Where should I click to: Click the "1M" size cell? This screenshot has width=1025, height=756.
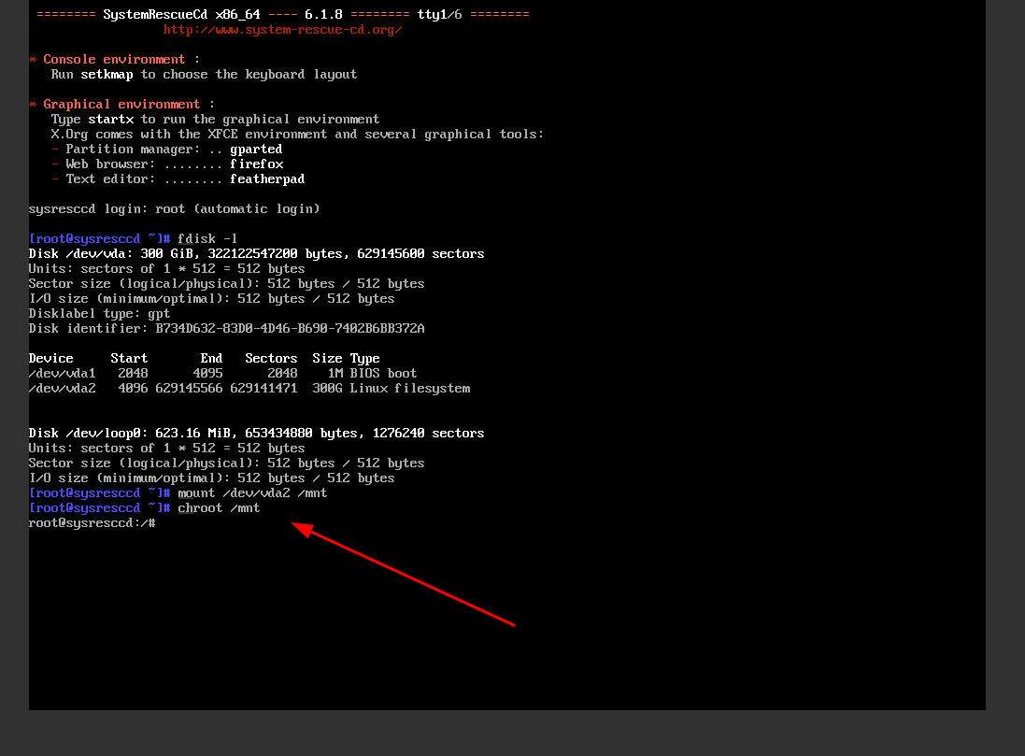[335, 374]
